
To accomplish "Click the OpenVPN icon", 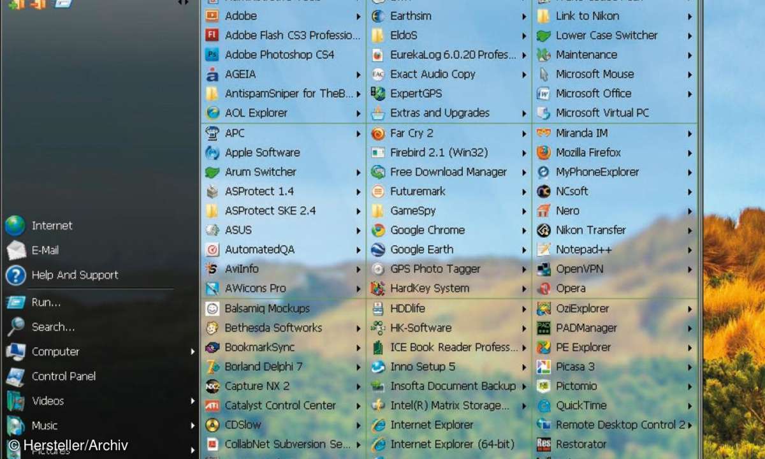I will (x=543, y=269).
